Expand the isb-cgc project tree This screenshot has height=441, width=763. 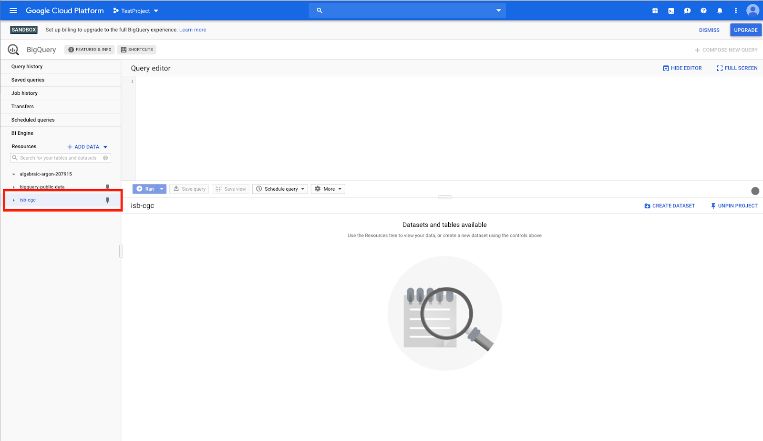click(13, 200)
